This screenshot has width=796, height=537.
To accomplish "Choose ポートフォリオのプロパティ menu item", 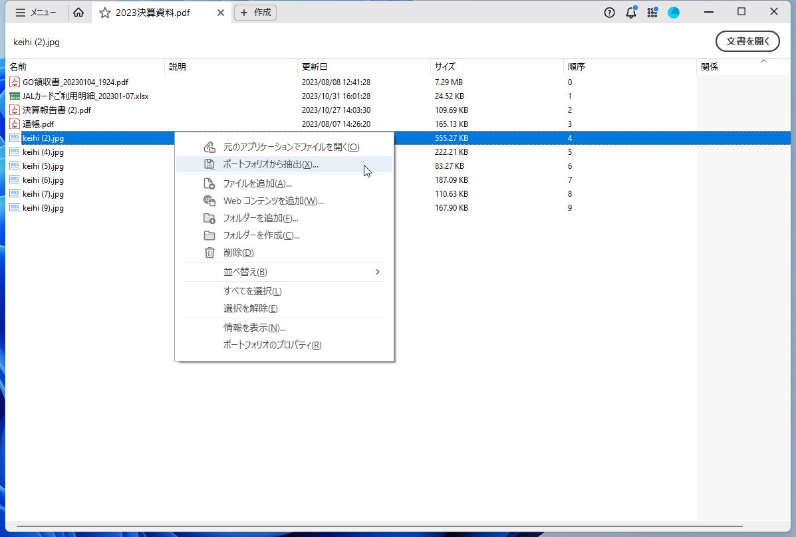I will (x=285, y=345).
